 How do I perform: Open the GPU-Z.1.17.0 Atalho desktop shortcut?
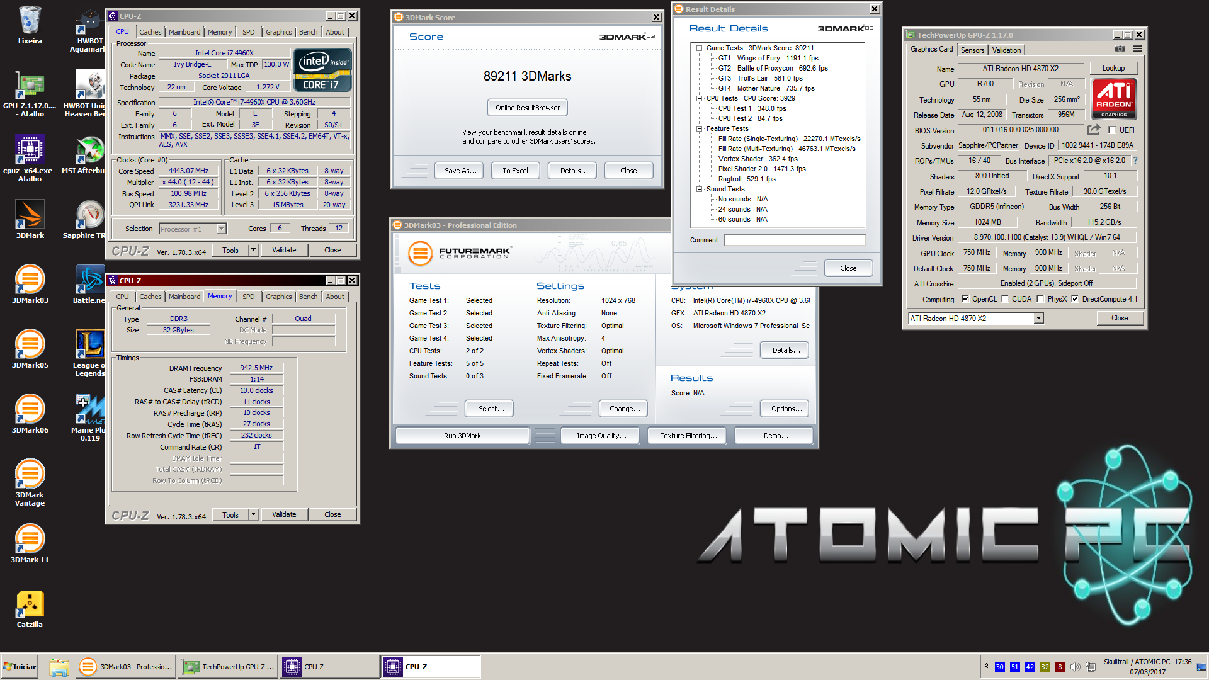tap(30, 93)
